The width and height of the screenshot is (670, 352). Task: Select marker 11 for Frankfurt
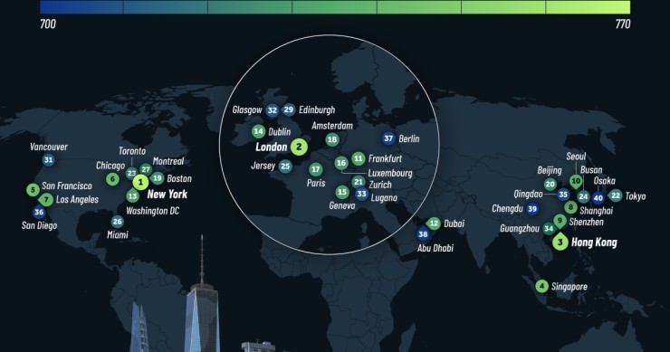pyautogui.click(x=359, y=159)
